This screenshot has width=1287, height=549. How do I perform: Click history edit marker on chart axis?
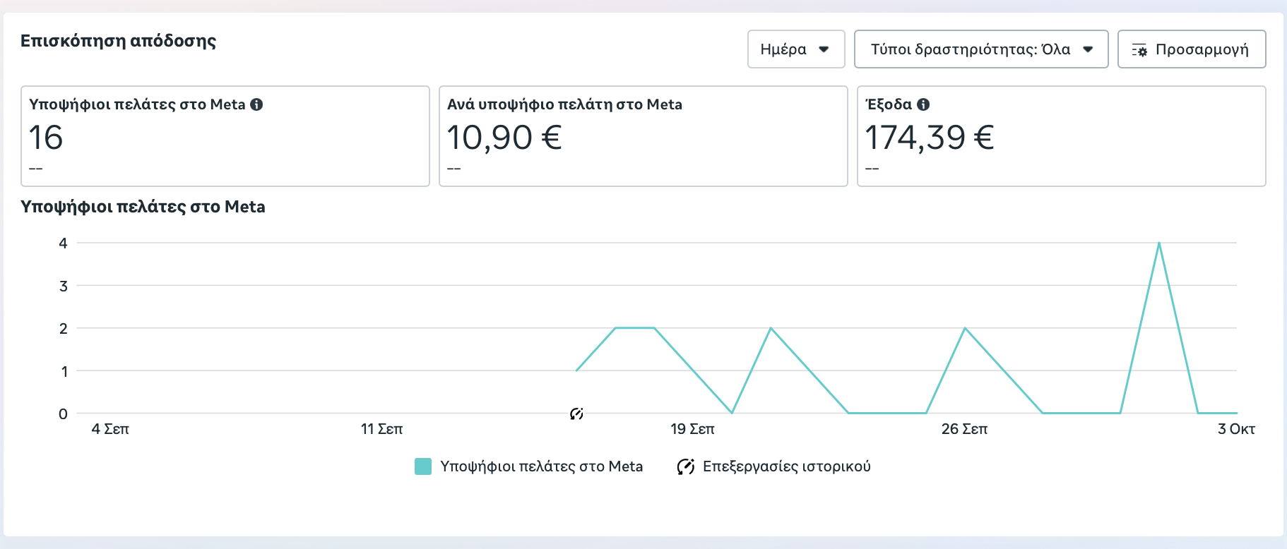coord(576,414)
